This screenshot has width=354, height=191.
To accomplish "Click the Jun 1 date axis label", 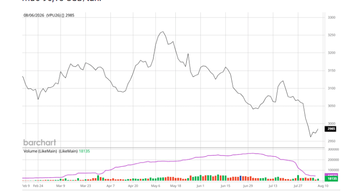I will (x=200, y=186).
